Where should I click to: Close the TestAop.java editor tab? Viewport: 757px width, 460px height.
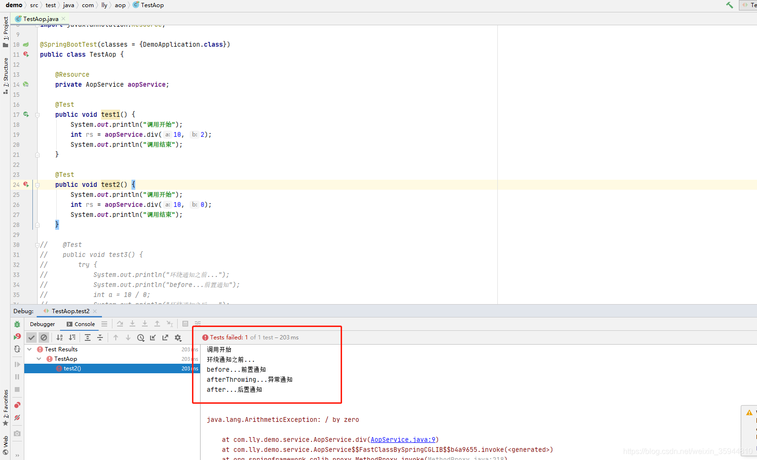pyautogui.click(x=63, y=19)
